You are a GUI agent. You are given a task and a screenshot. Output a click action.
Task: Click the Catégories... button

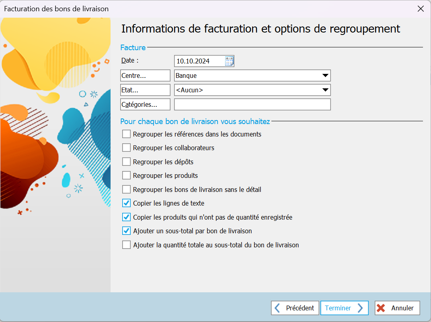pyautogui.click(x=145, y=104)
